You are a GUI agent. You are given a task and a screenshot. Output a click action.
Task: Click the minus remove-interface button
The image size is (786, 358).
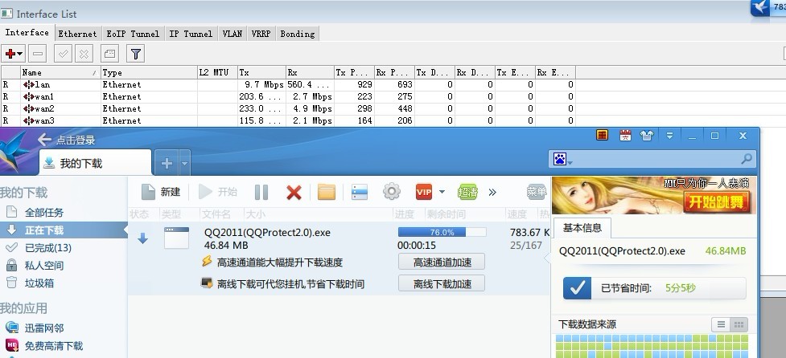coord(37,54)
